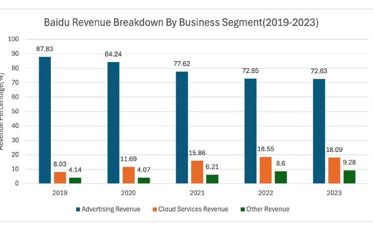Click the 2020 cloud services orange bar
Screen dimensions: 373x250
coord(129,175)
